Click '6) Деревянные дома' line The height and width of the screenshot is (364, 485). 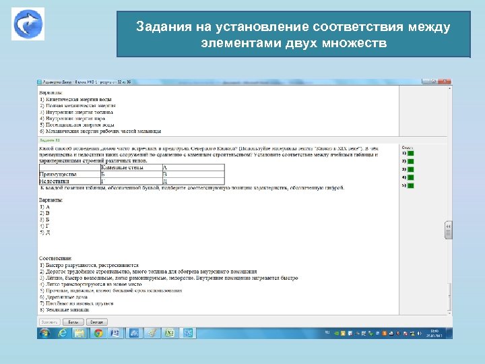(63, 297)
